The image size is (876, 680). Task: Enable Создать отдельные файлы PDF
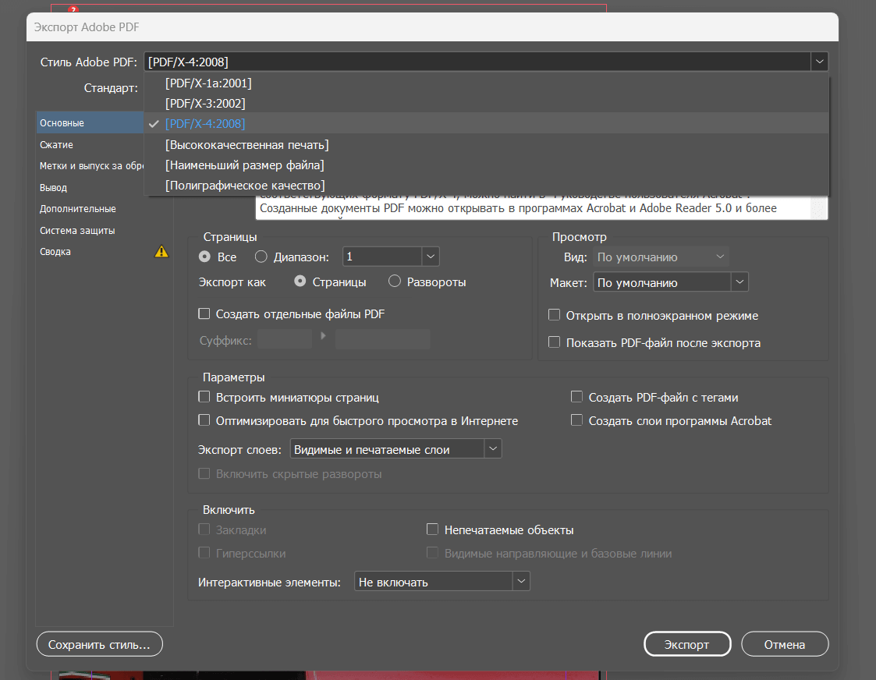[204, 313]
